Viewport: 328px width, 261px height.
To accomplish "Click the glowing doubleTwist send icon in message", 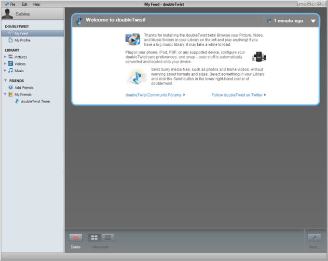I will tap(137, 77).
